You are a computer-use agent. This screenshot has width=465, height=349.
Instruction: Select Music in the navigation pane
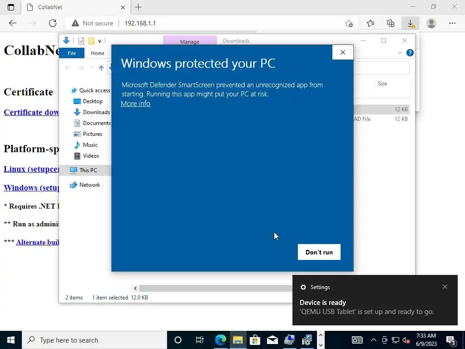(x=86, y=145)
